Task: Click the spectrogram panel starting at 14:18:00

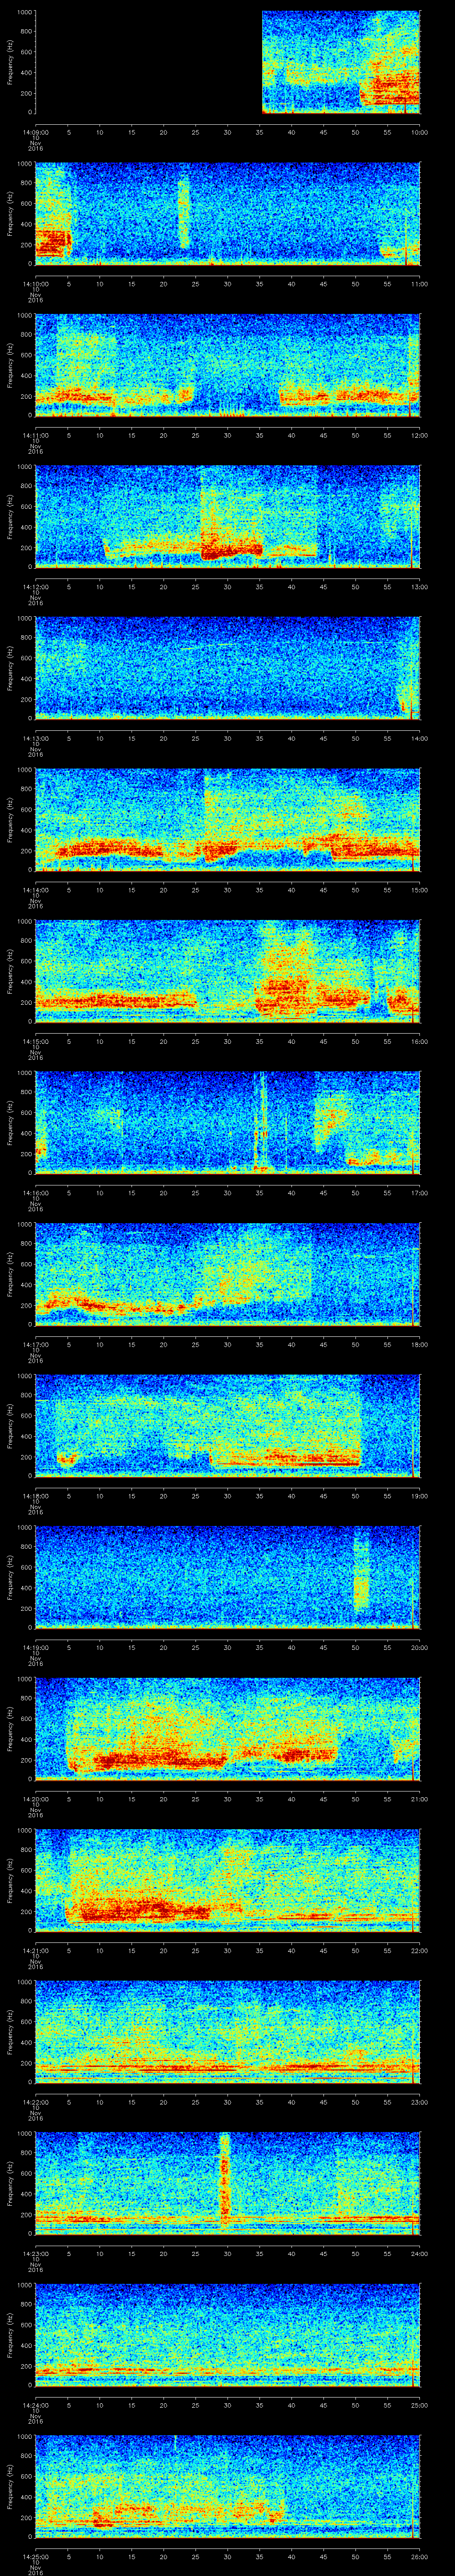Action: (x=227, y=1426)
